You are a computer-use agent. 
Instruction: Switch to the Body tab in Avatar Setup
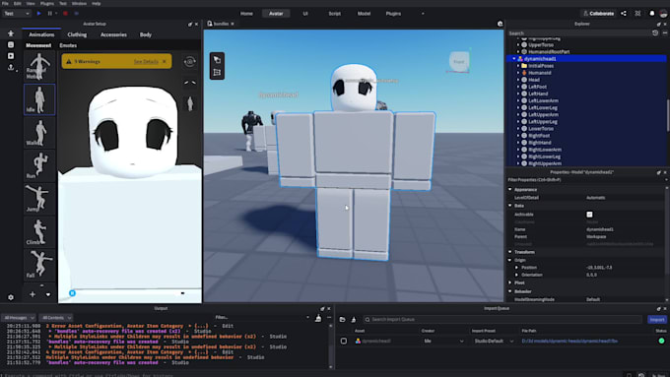click(146, 34)
